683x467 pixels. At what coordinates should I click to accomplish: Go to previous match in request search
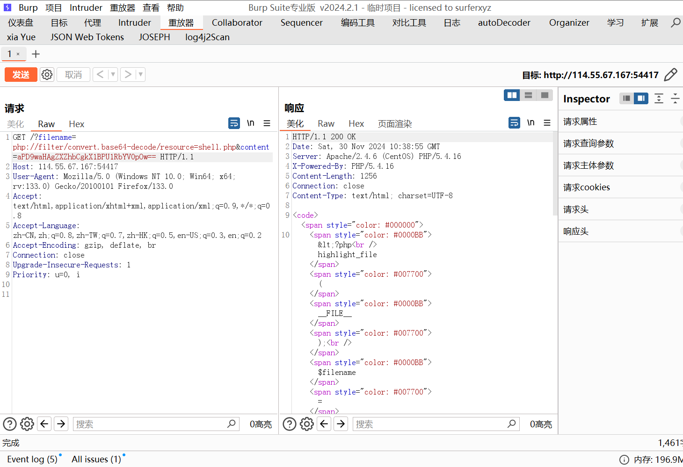tap(44, 424)
